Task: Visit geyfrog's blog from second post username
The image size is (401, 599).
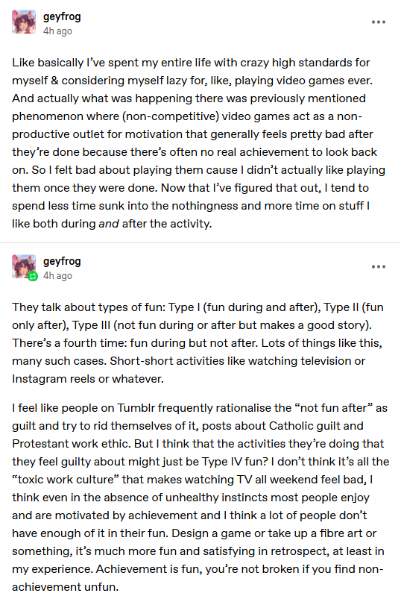Action: (62, 262)
